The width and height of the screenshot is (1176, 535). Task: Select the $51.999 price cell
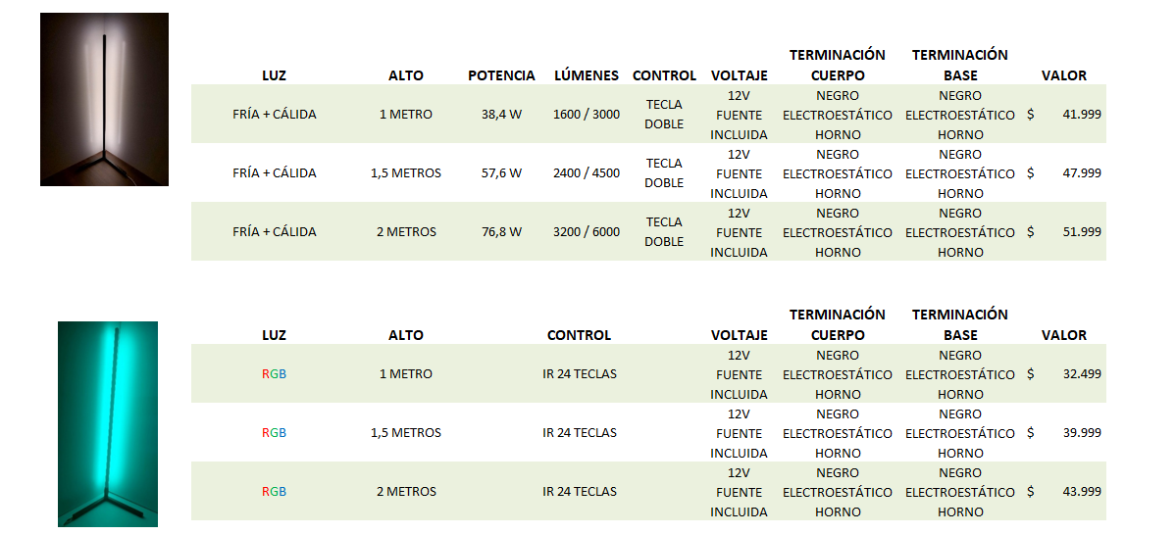click(1064, 231)
